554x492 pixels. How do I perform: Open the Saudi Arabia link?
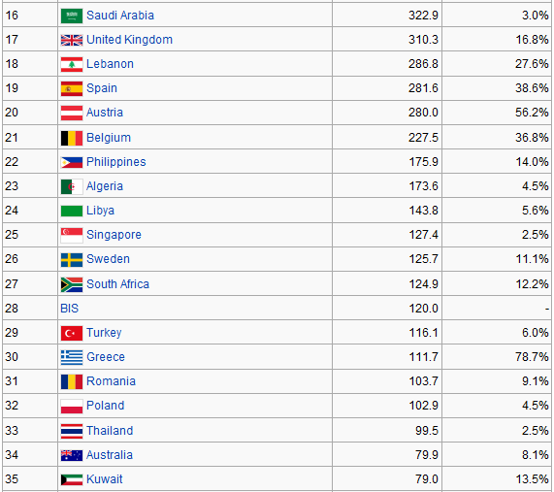[x=120, y=16]
